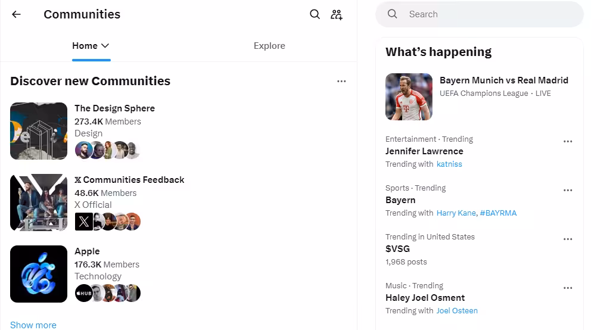Click the X Official category label
Viewport: 610px width, 330px height.
(x=93, y=205)
